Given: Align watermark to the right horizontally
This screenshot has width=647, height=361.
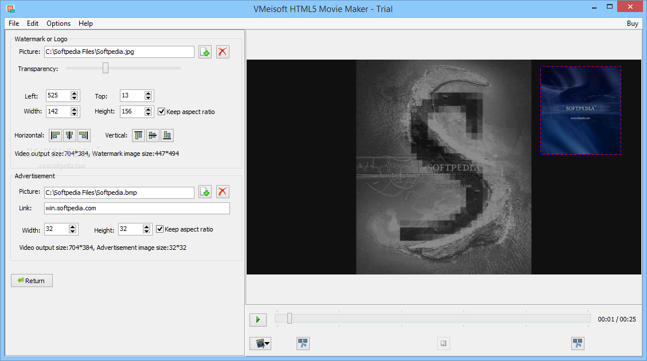Looking at the screenshot, I should pos(83,135).
